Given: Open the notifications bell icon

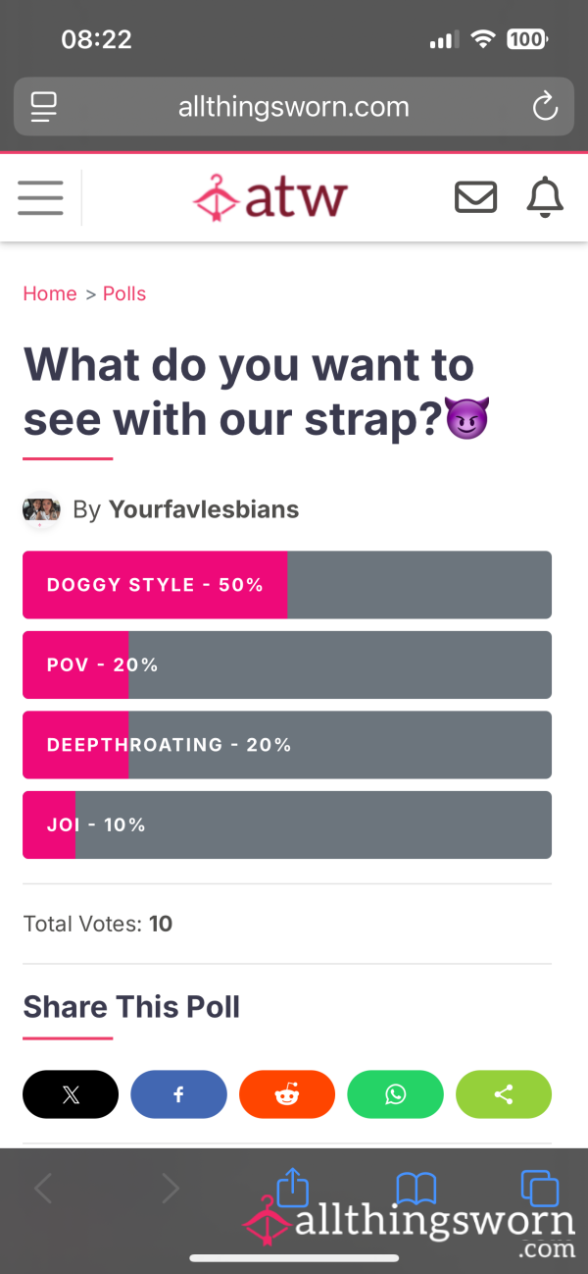Looking at the screenshot, I should click(546, 197).
